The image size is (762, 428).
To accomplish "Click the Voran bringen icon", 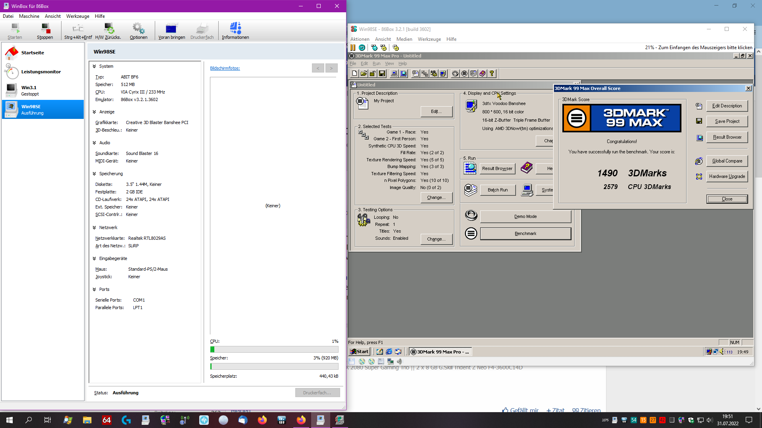I will (171, 29).
